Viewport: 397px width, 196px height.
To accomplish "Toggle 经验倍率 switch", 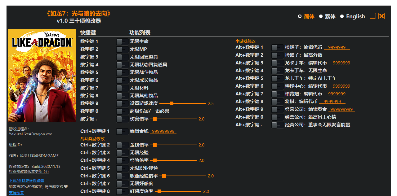I will (x=122, y=160).
